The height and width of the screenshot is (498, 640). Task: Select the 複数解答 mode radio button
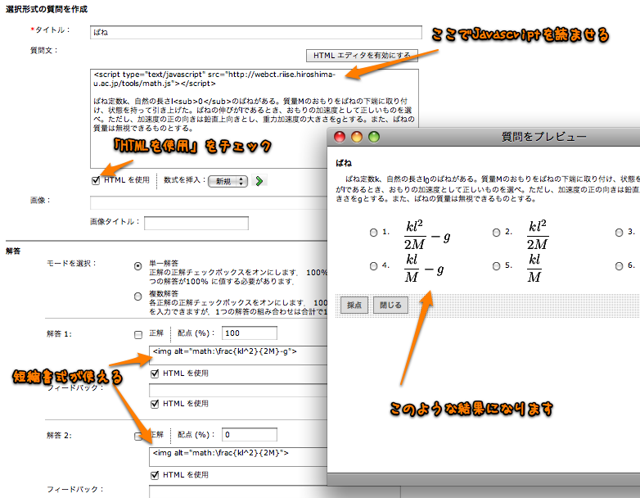pos(138,297)
